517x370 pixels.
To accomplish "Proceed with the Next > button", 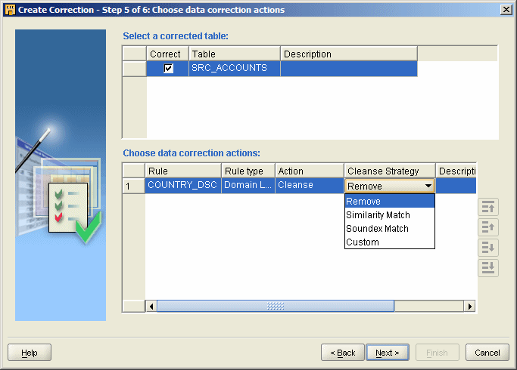I will coord(388,353).
